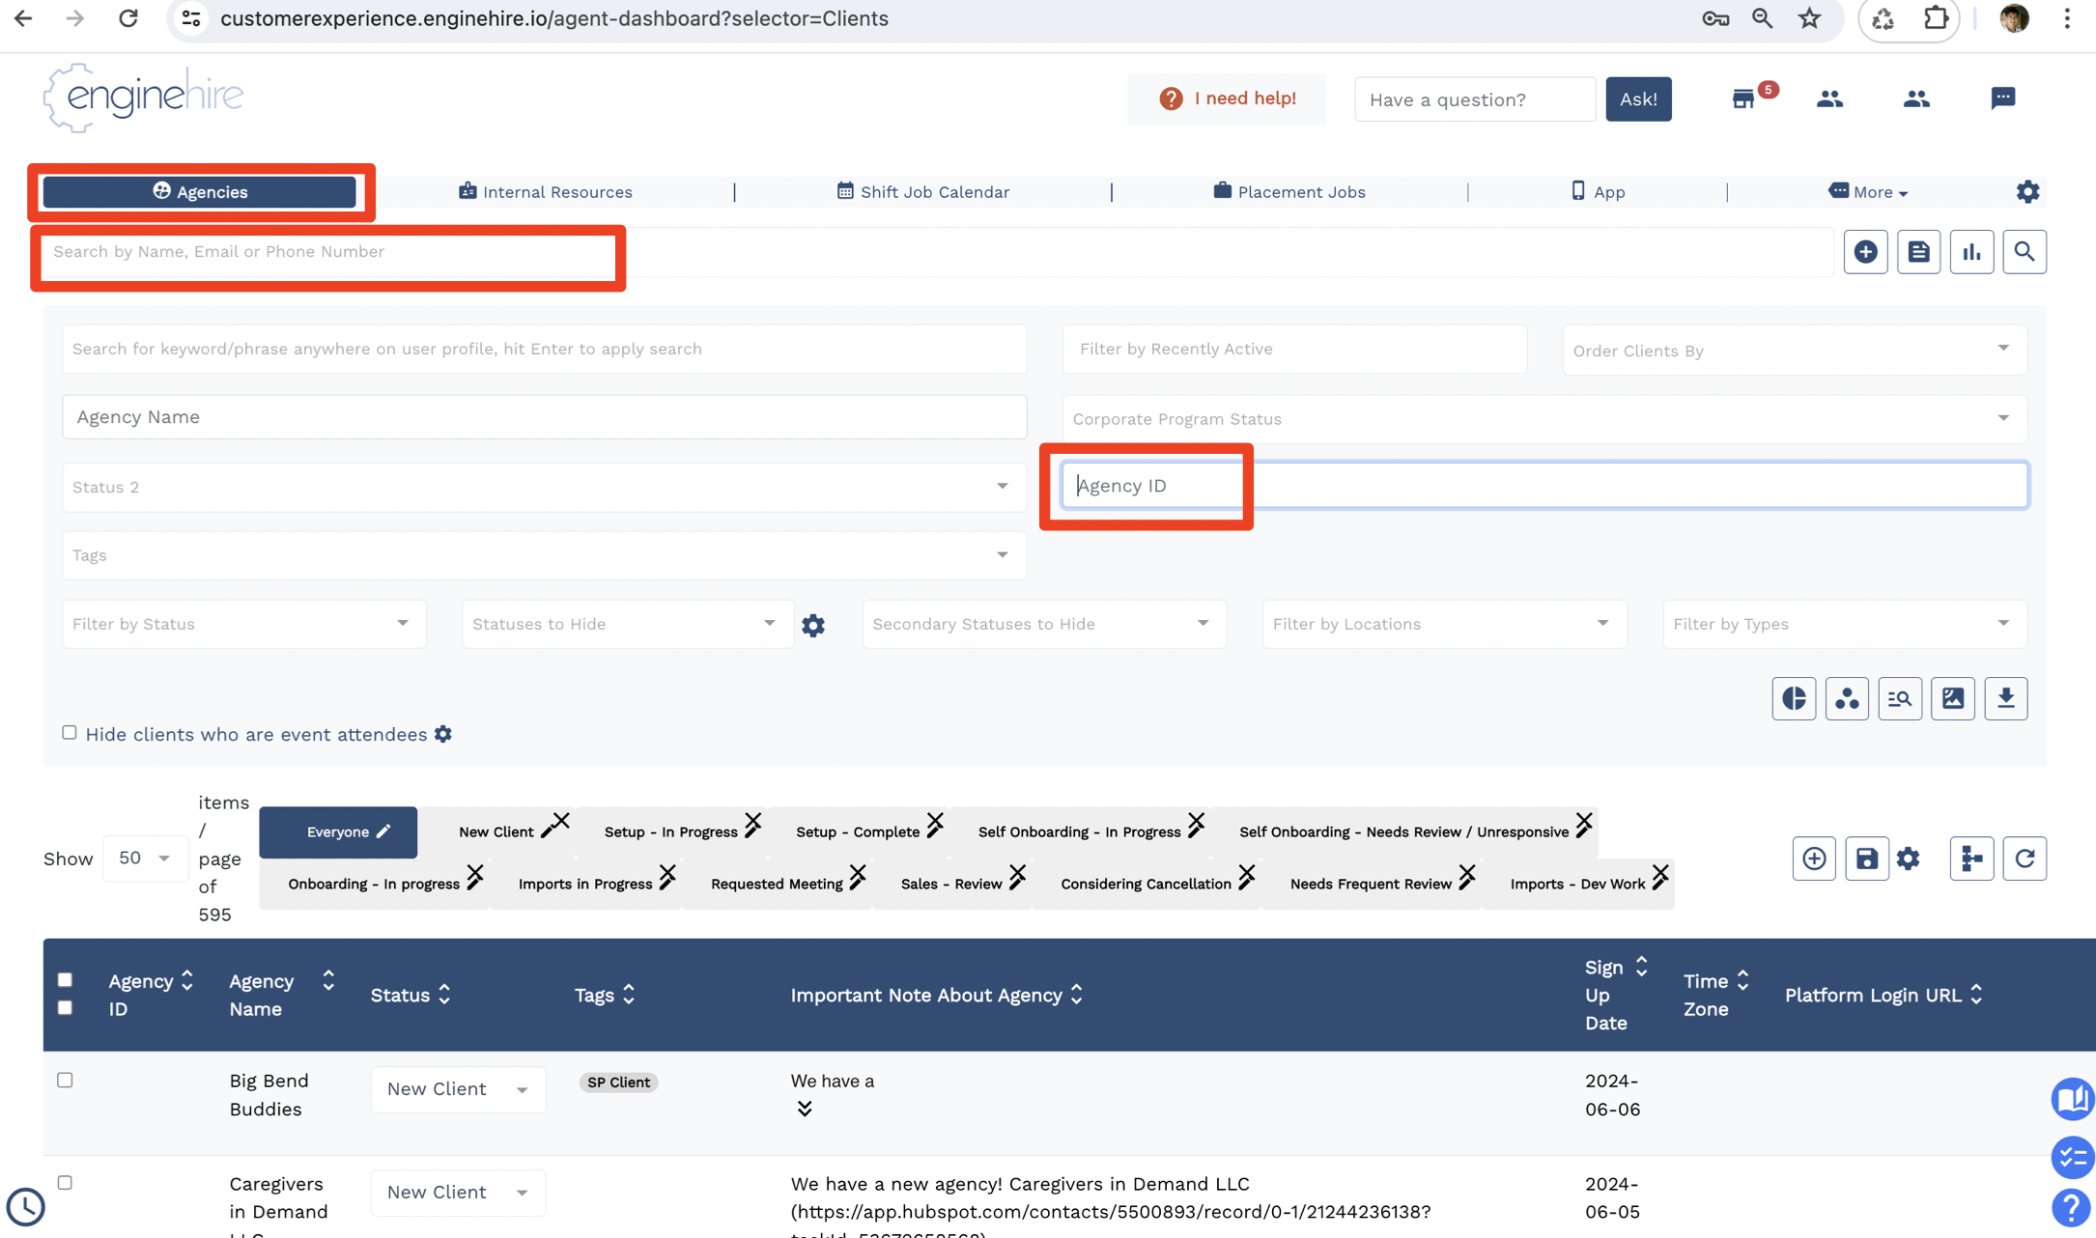Click the Ask! button
The height and width of the screenshot is (1238, 2096).
(x=1638, y=98)
